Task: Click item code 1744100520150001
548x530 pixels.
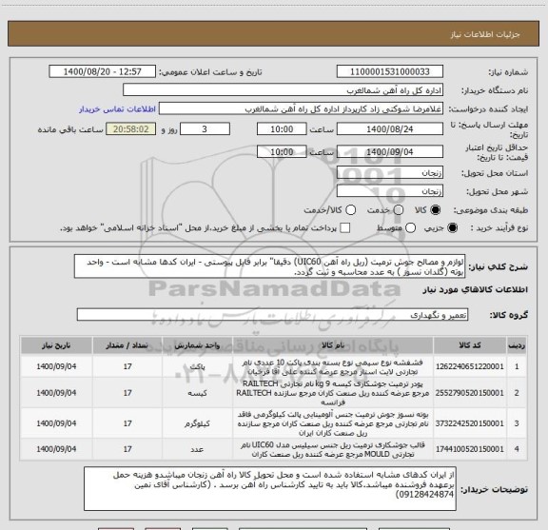Action: click(470, 449)
